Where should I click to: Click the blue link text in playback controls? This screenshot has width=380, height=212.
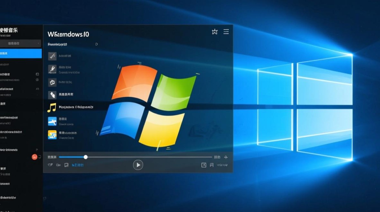click(x=79, y=165)
